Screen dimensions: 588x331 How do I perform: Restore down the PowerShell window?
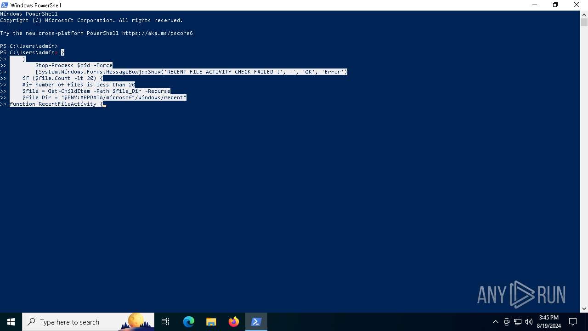[555, 5]
